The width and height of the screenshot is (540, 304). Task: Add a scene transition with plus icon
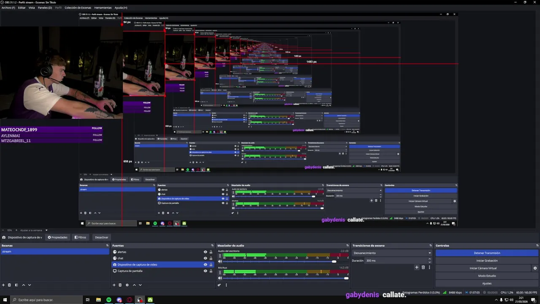coord(417,267)
